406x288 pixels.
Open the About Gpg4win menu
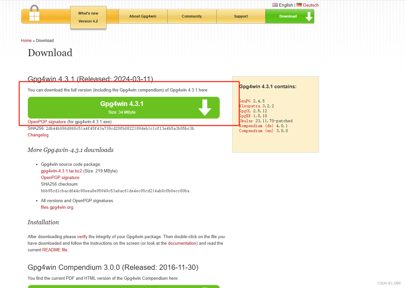point(143,16)
